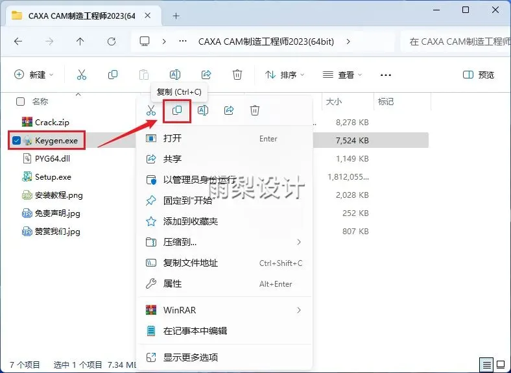Sort by the 名称 column header
This screenshot has width=511, height=373.
tap(40, 101)
